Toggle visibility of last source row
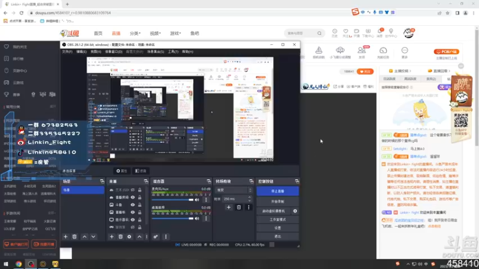Image resolution: width=479 pixels, height=269 pixels. point(132,227)
